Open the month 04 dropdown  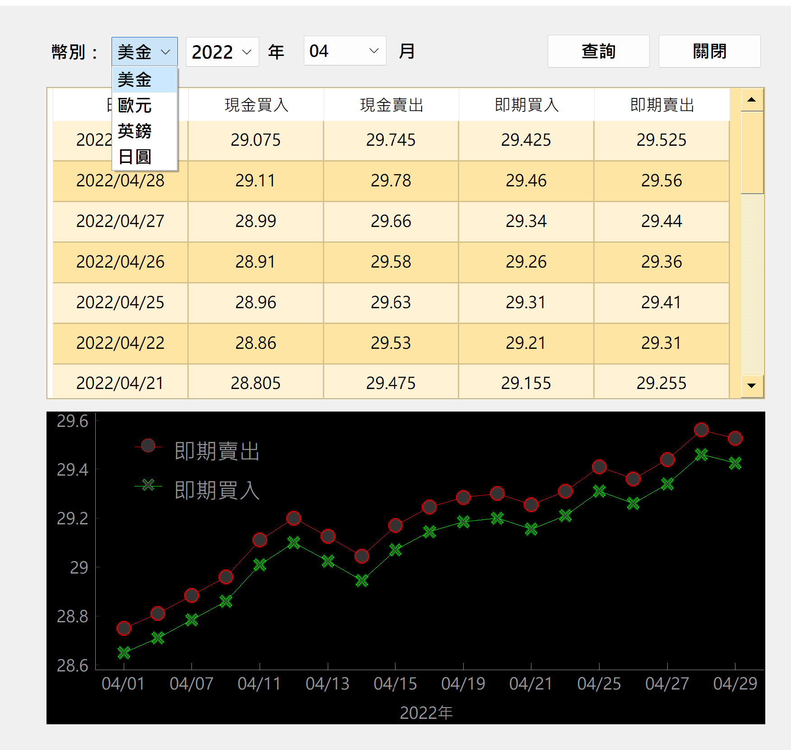344,51
